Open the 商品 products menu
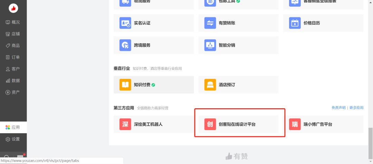The height and width of the screenshot is (164, 373). point(13,46)
